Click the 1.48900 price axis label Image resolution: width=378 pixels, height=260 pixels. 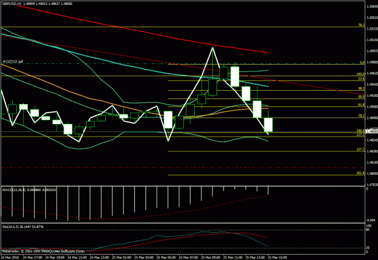click(372, 118)
